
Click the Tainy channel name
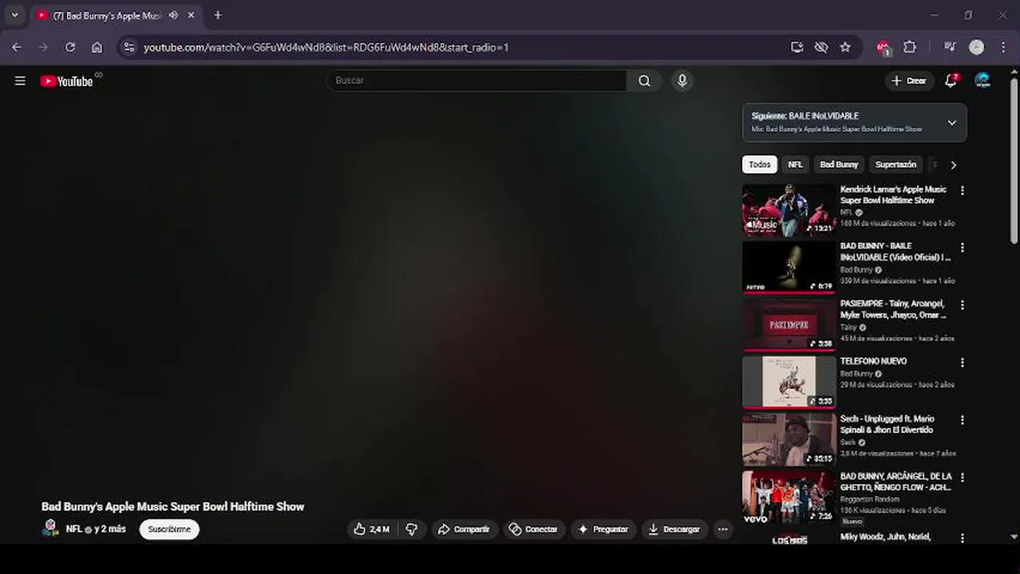point(848,327)
